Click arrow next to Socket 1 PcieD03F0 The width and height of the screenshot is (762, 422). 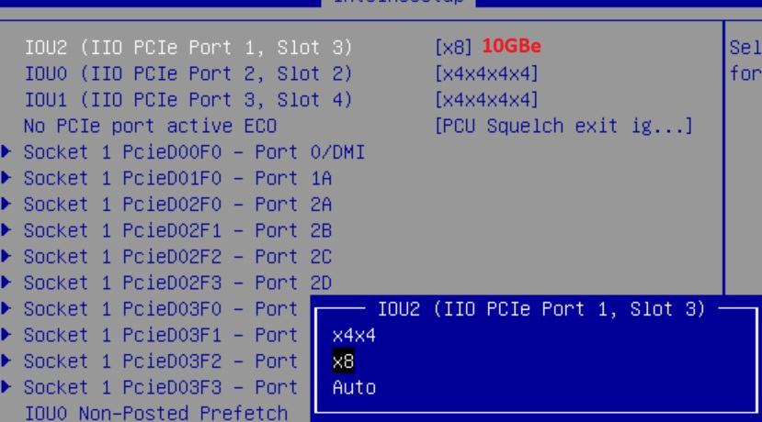8,309
